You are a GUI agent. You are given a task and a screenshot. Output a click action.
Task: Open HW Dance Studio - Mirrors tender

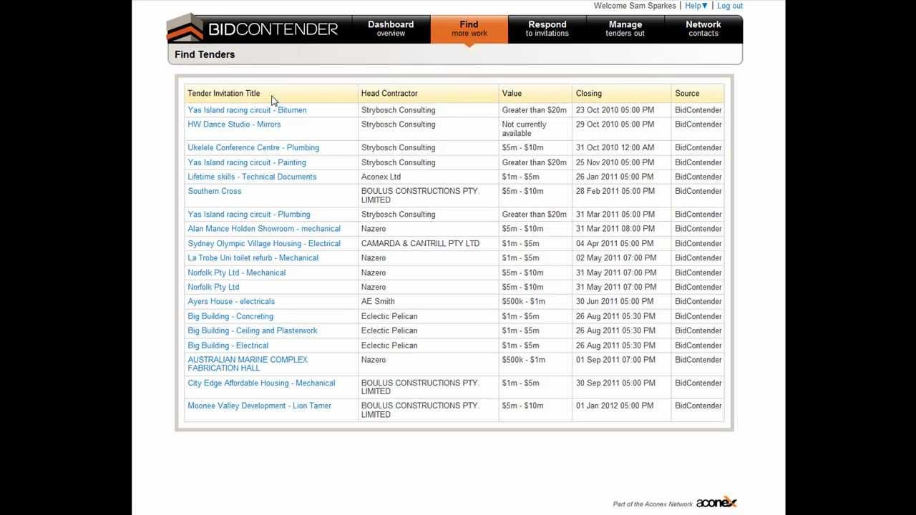click(x=234, y=124)
